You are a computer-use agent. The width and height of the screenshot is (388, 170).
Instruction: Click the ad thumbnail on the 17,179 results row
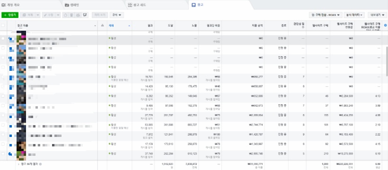(21, 146)
